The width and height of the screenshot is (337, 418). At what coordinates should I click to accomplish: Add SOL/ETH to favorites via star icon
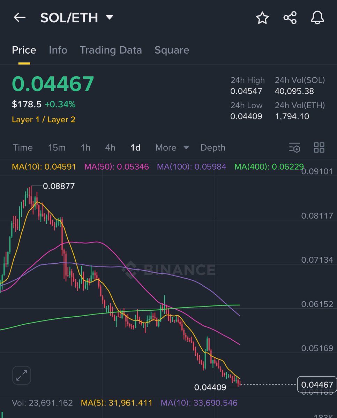[262, 18]
